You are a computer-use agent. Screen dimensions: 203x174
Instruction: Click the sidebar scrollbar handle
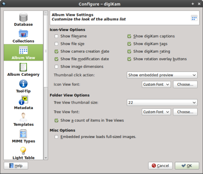(x=46, y=51)
